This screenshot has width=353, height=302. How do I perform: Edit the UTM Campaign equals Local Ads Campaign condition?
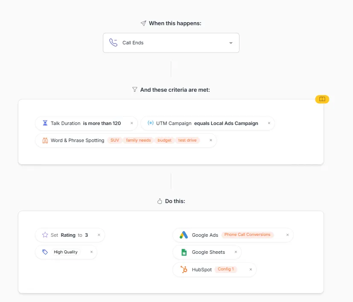click(207, 123)
